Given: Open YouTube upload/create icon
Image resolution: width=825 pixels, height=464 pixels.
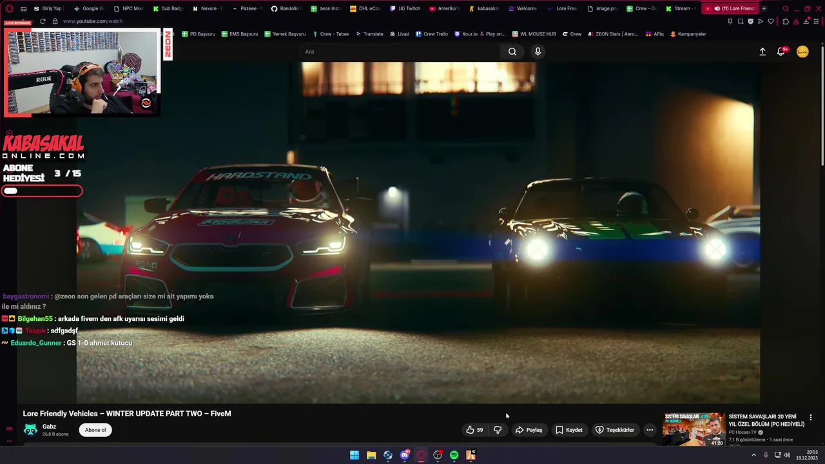Looking at the screenshot, I should pyautogui.click(x=762, y=52).
